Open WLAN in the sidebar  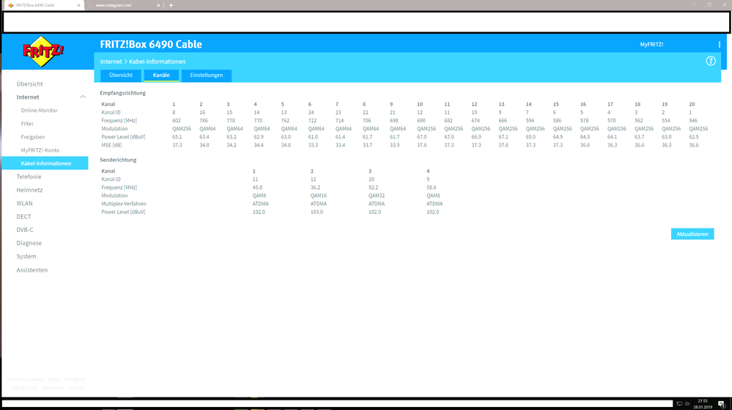click(x=24, y=204)
